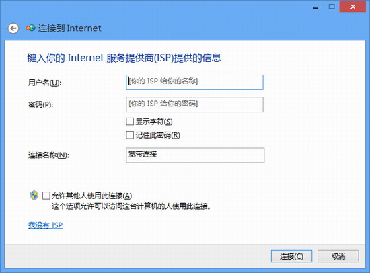Click the network globe icon beside the title
Viewport: 370px width, 273px height.
click(31, 28)
